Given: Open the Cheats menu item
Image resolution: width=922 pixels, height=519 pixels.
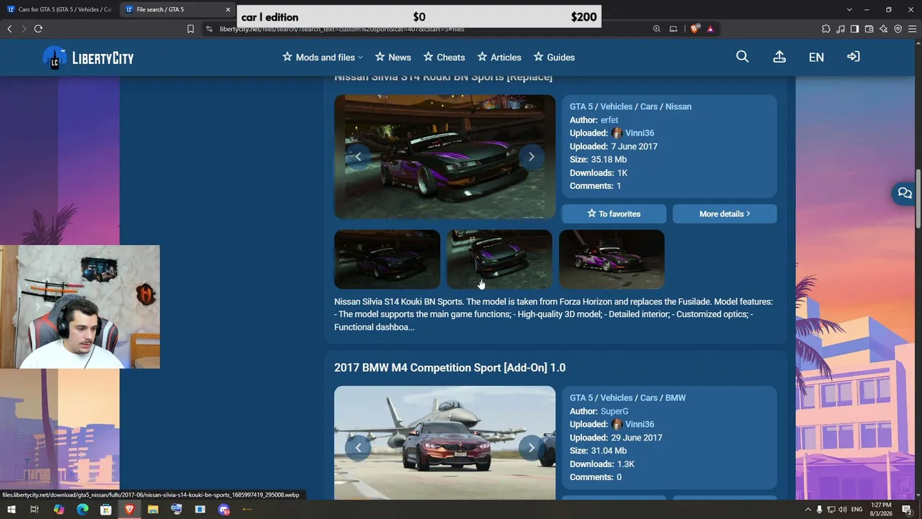Looking at the screenshot, I should tap(444, 57).
